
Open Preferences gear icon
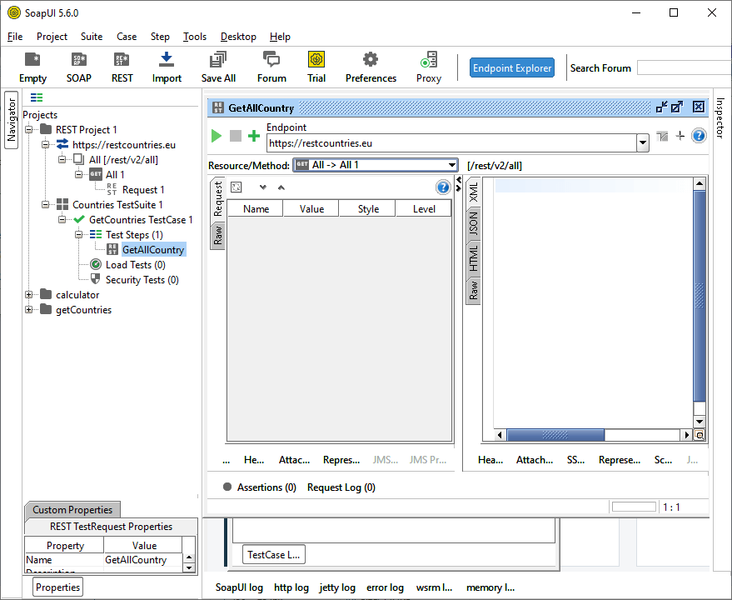pos(371,67)
